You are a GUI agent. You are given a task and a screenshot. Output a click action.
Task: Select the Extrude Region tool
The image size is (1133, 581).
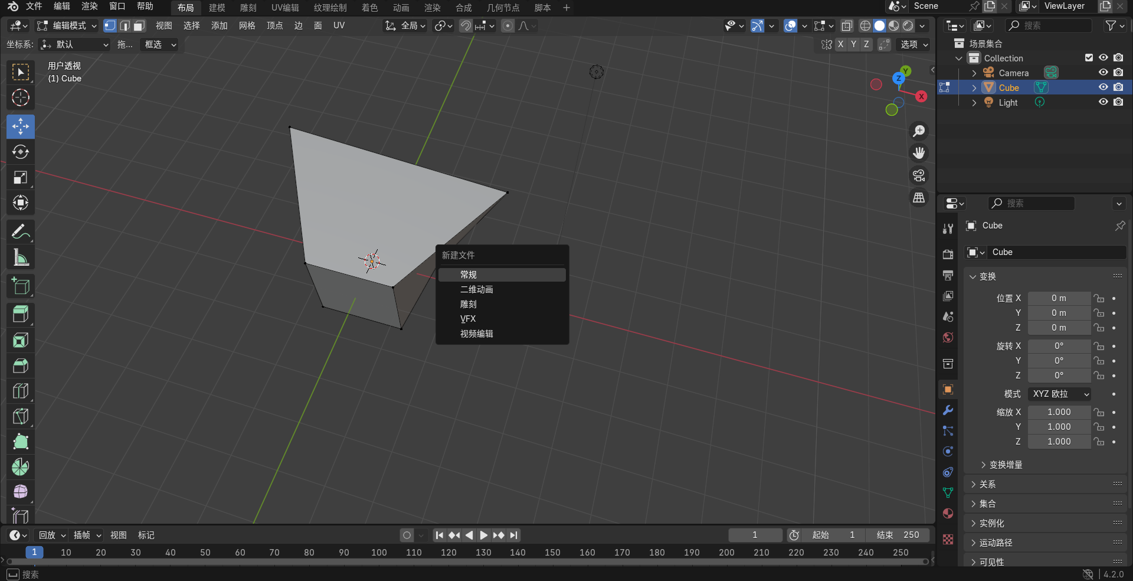(x=21, y=315)
